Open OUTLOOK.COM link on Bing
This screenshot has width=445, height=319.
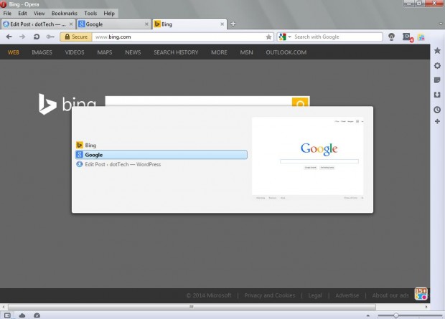[286, 52]
